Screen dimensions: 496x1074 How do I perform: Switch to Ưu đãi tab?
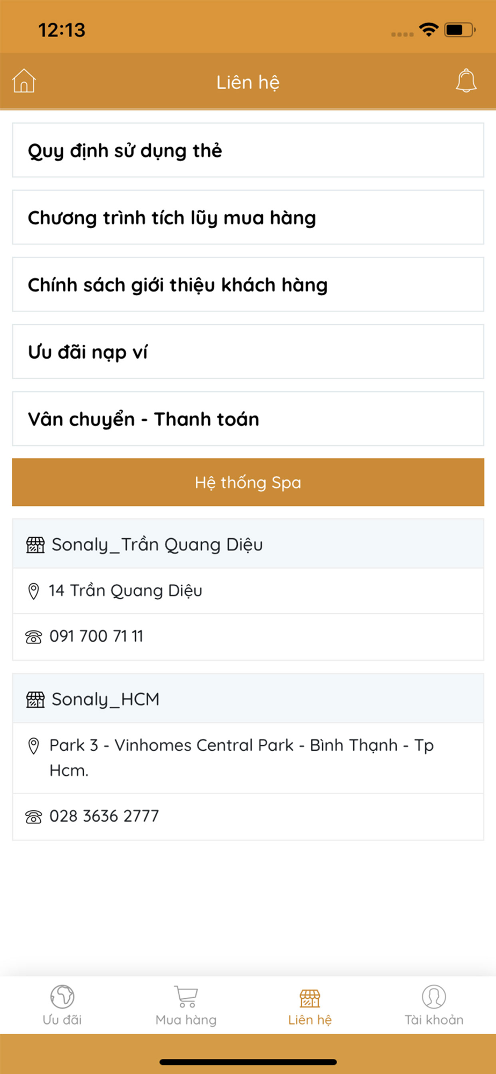click(x=62, y=1005)
